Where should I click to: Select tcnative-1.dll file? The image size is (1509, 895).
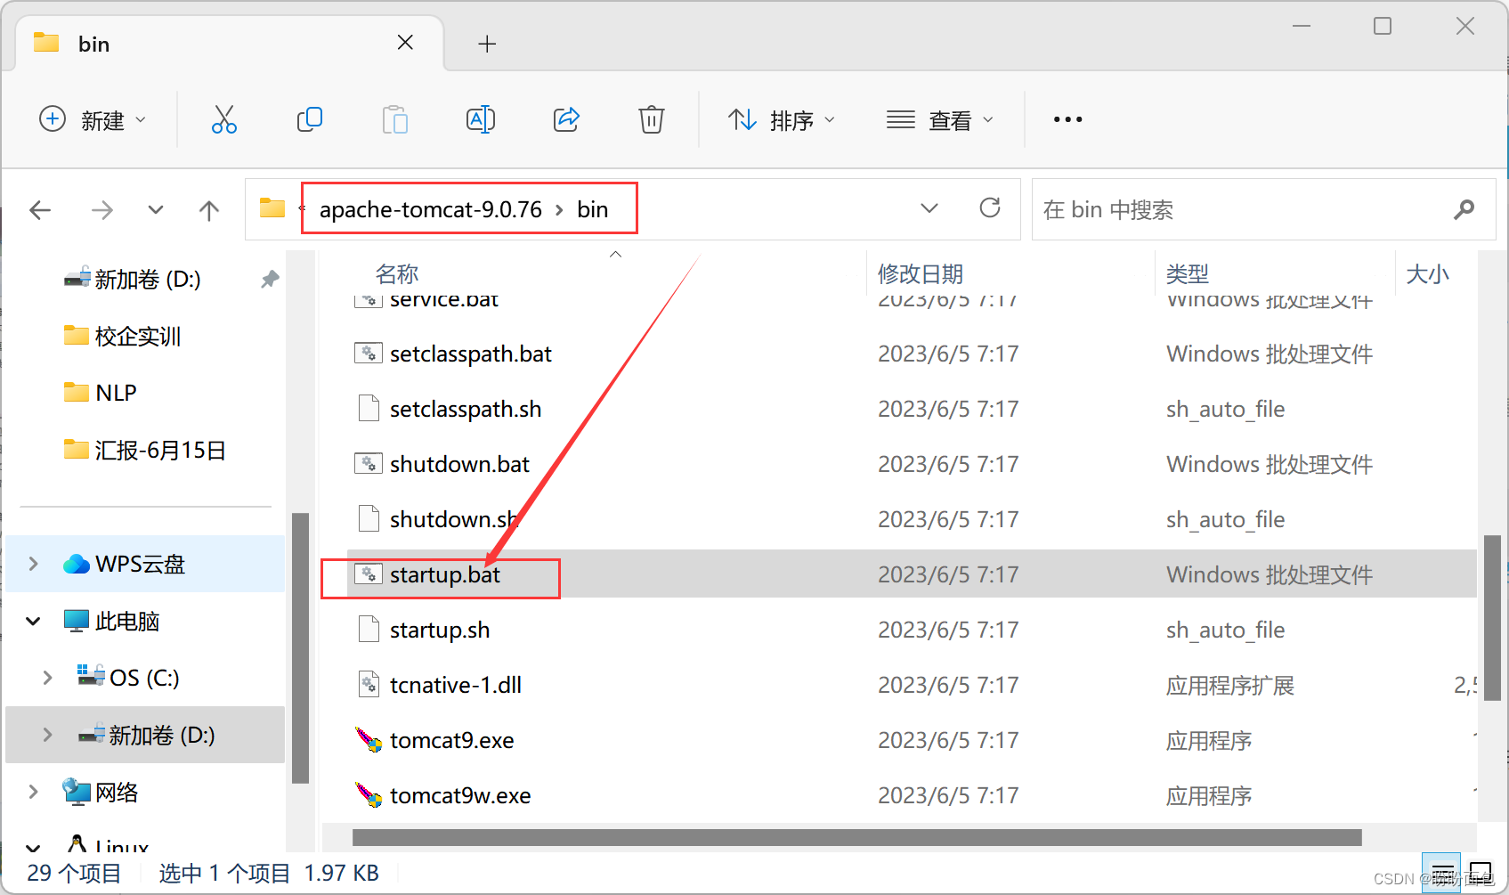click(456, 685)
